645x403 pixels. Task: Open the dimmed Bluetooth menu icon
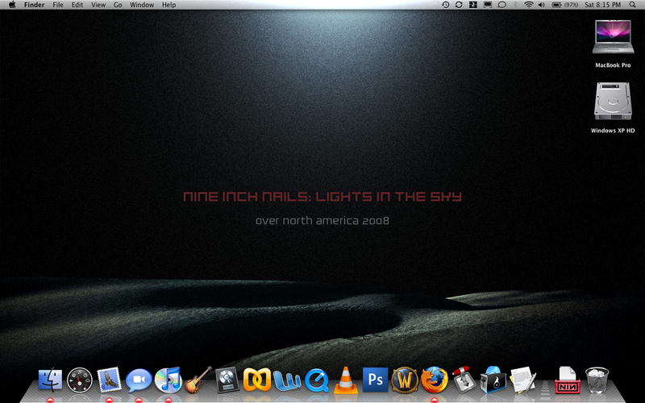point(515,5)
